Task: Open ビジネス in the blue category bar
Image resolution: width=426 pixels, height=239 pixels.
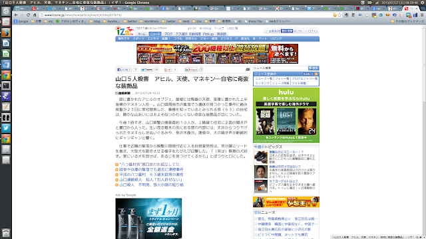Action: pyautogui.click(x=226, y=39)
